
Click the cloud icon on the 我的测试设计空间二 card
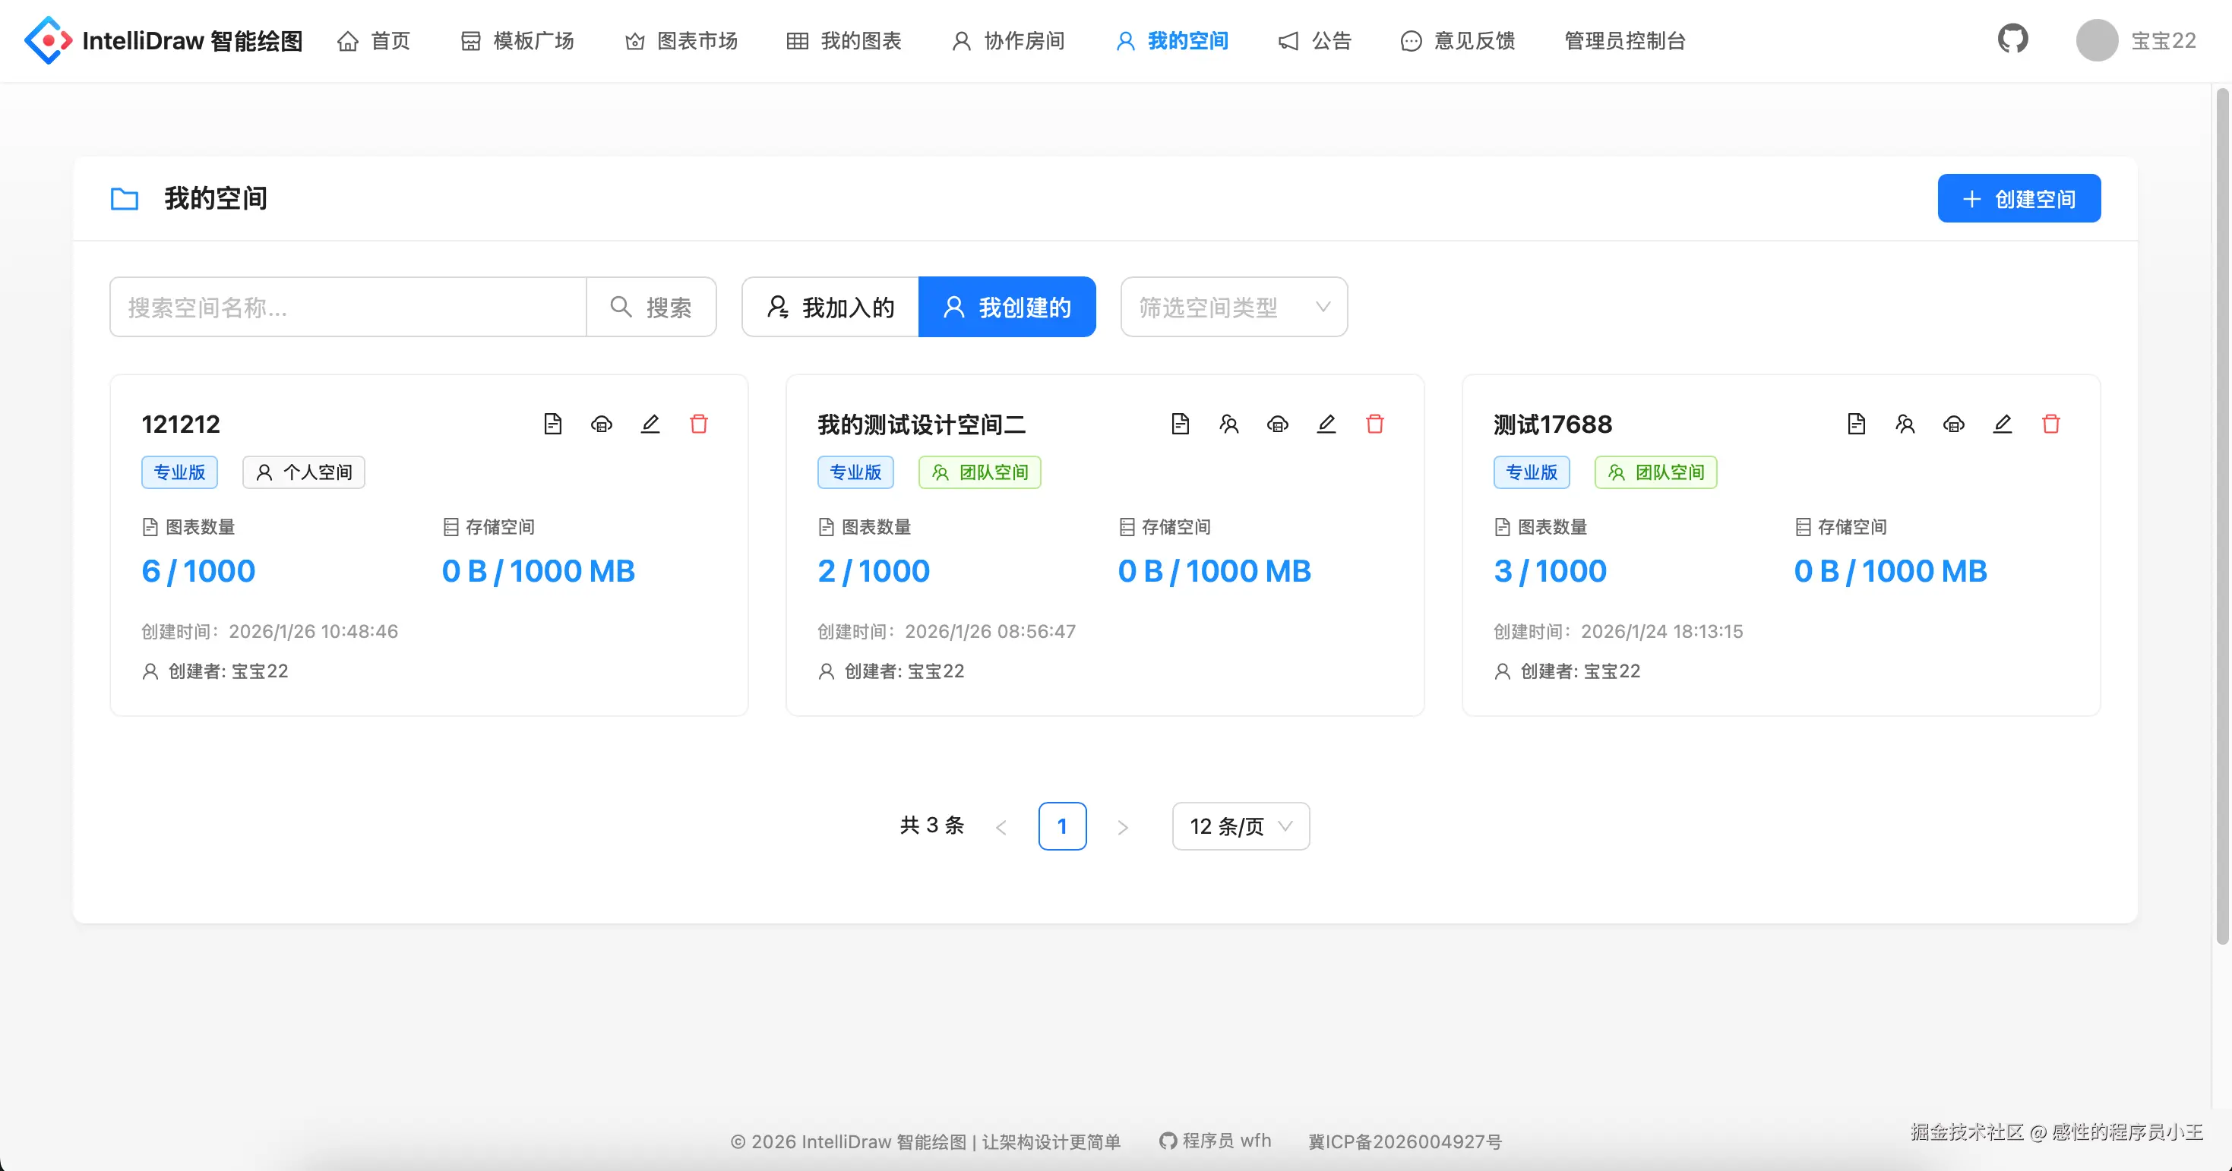1277,424
